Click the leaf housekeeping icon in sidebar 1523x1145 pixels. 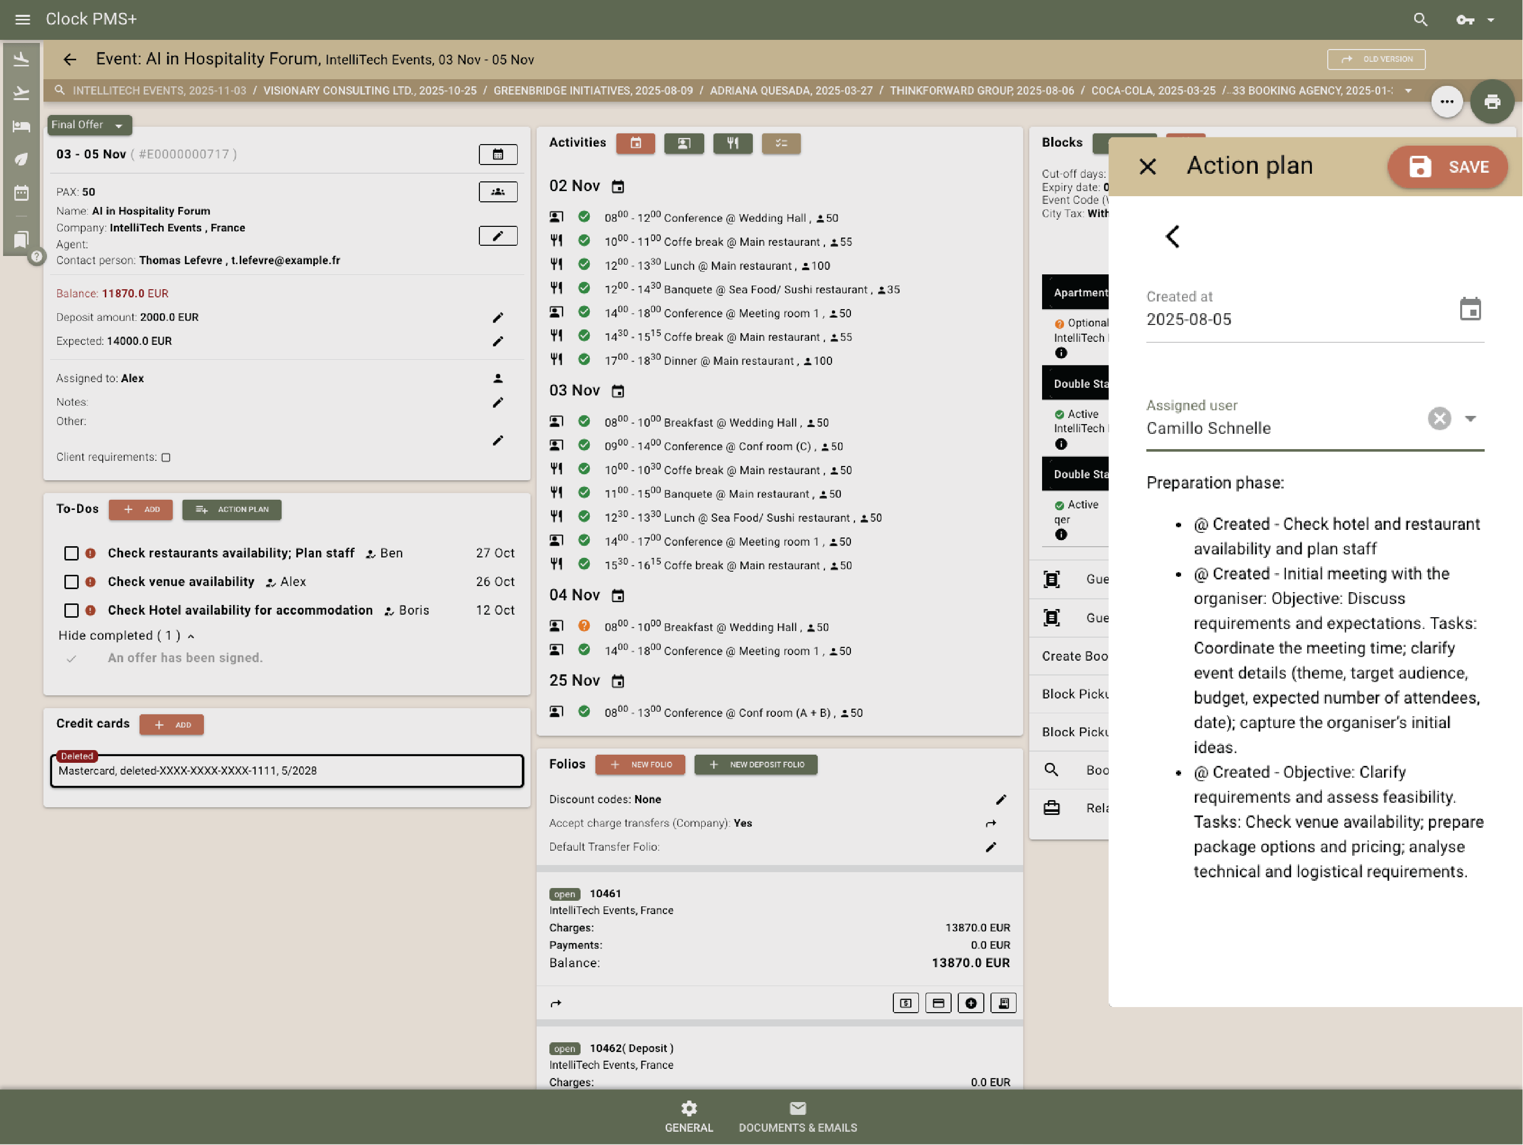click(21, 159)
